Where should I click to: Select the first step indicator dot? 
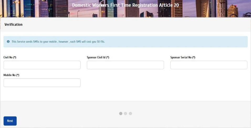121,114
